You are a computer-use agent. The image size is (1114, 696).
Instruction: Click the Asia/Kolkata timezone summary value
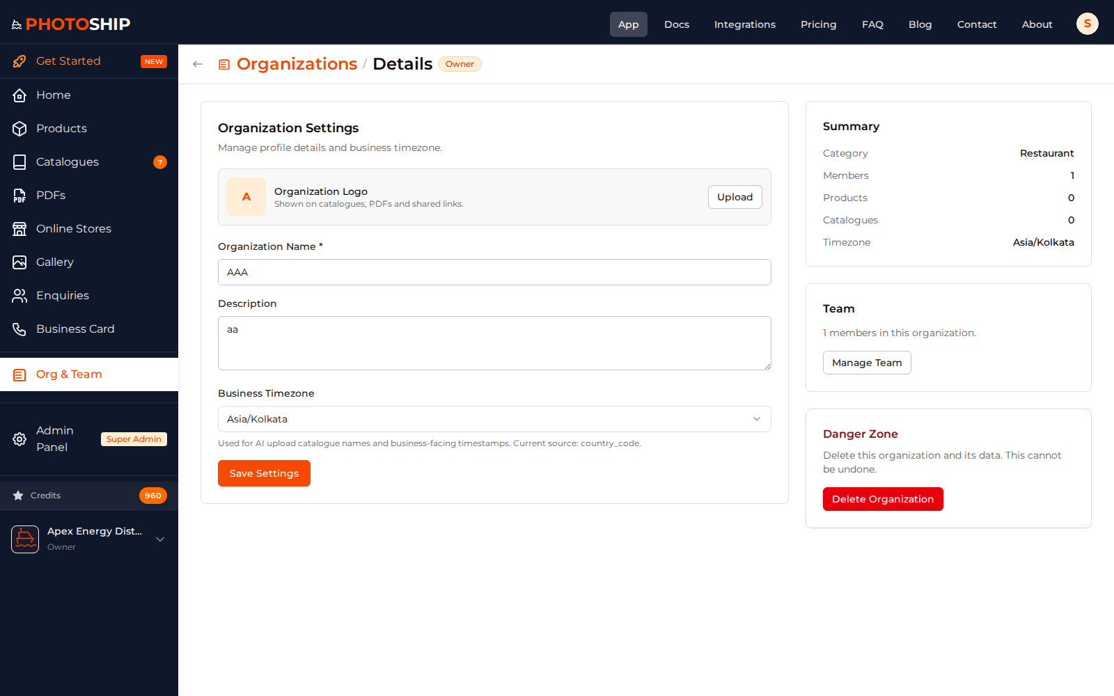click(1043, 242)
